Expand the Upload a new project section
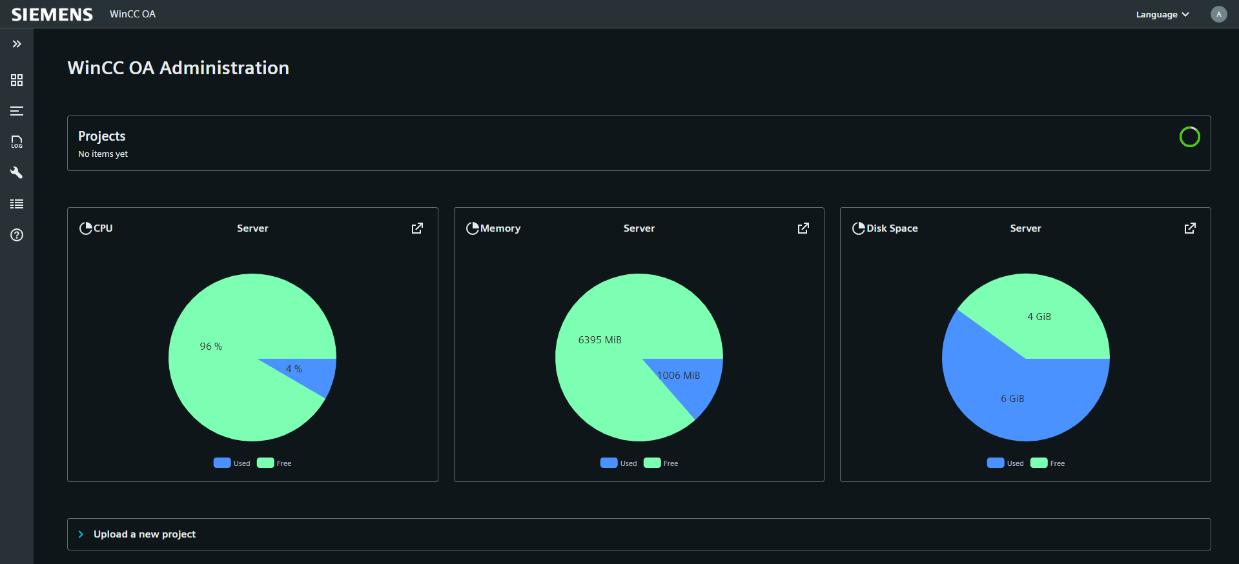This screenshot has height=564, width=1239. click(145, 534)
